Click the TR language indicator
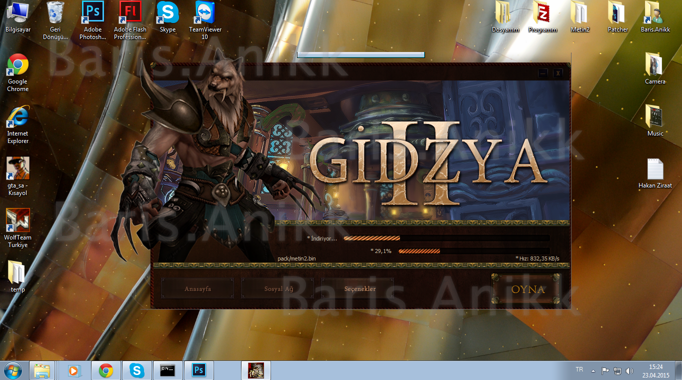 (x=579, y=369)
